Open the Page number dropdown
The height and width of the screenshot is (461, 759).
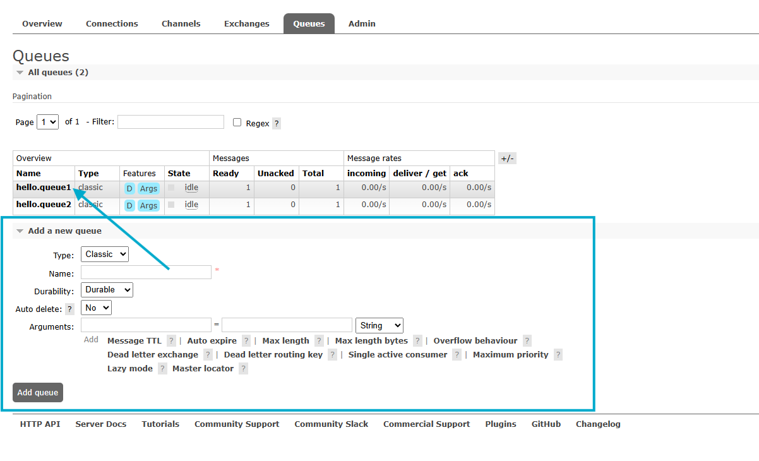[x=47, y=122]
